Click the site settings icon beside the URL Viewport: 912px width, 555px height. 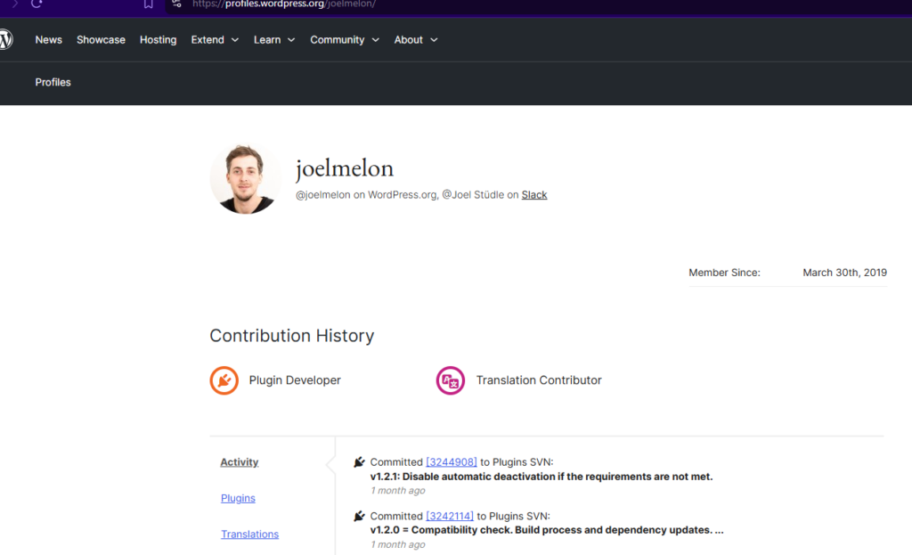[175, 4]
